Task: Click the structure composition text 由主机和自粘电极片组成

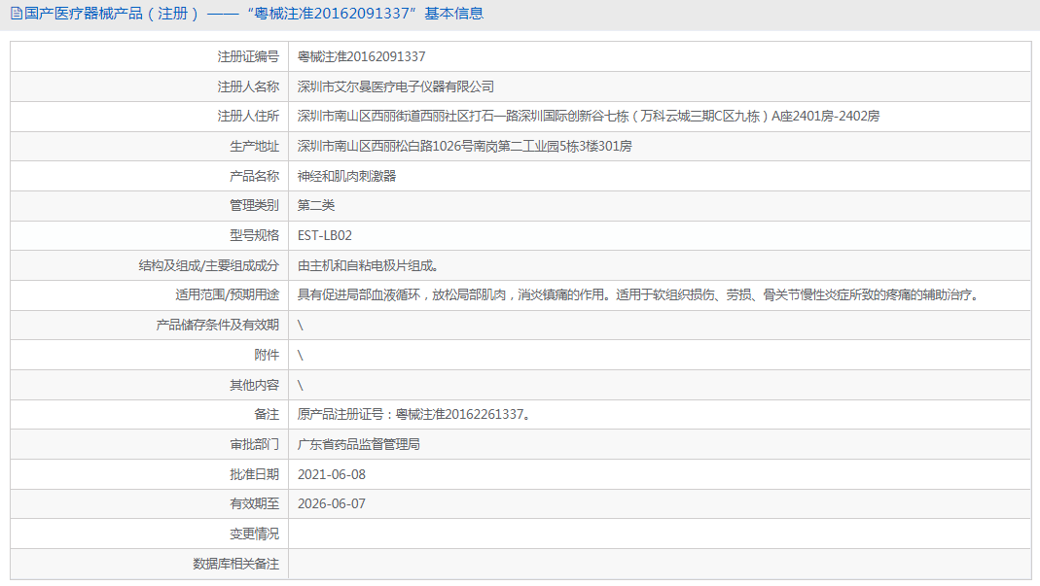Action: coord(368,266)
